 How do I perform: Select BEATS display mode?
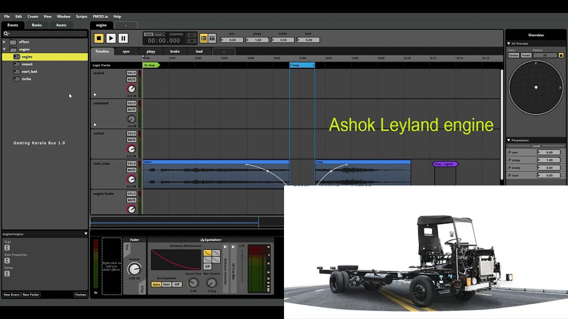click(x=160, y=34)
